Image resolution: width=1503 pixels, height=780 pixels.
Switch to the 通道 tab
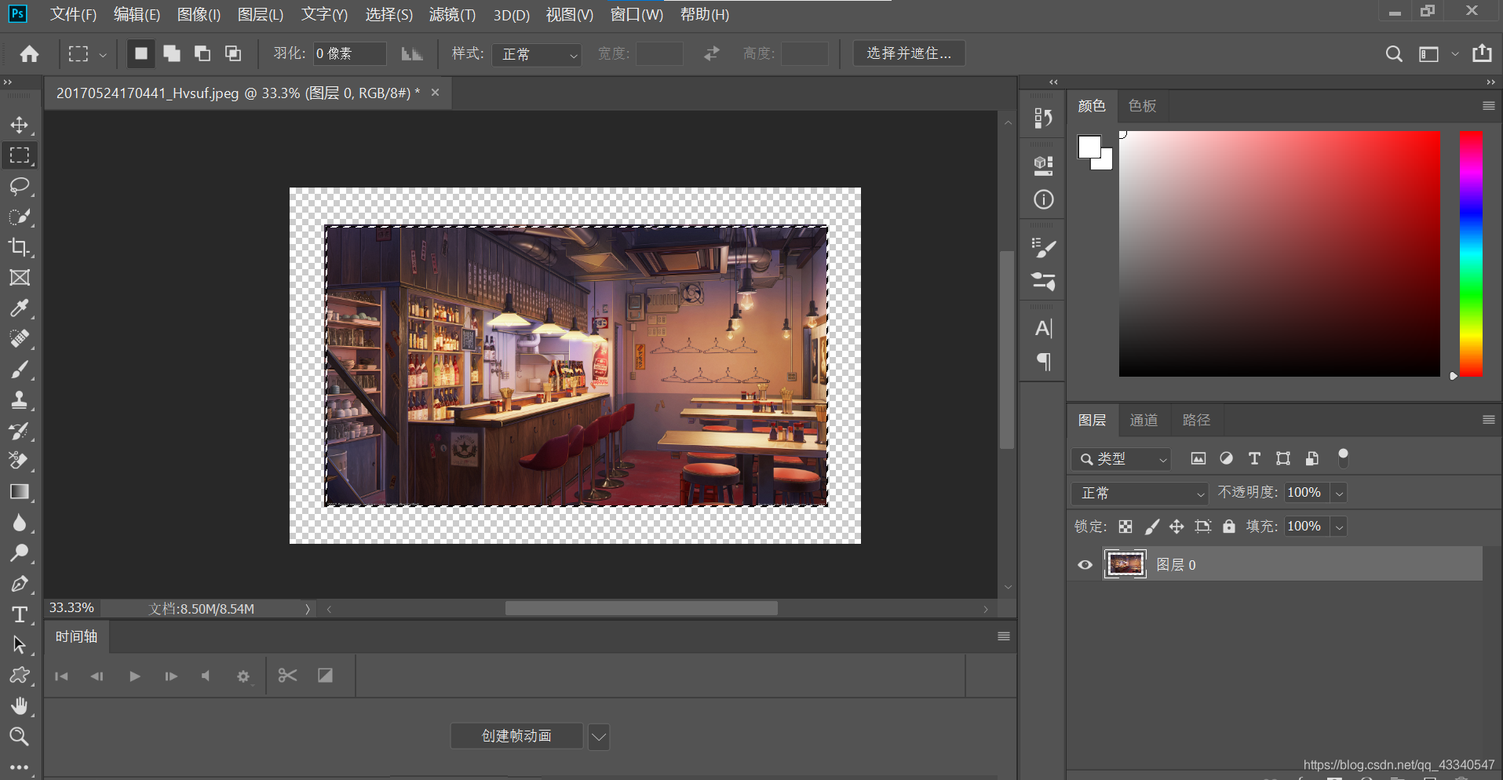click(1144, 420)
